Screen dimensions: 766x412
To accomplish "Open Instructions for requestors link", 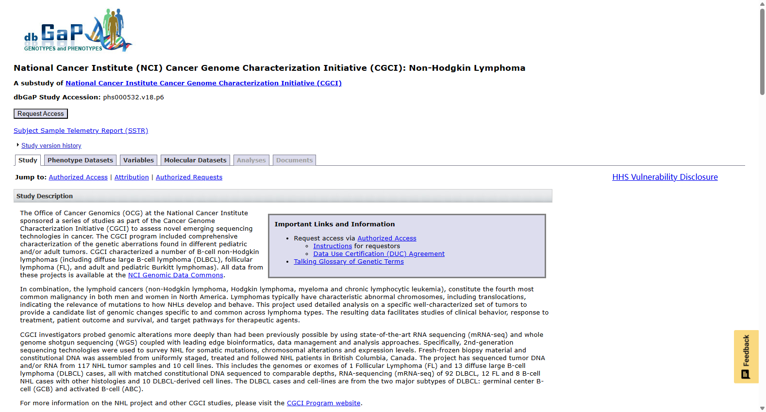I will point(333,246).
